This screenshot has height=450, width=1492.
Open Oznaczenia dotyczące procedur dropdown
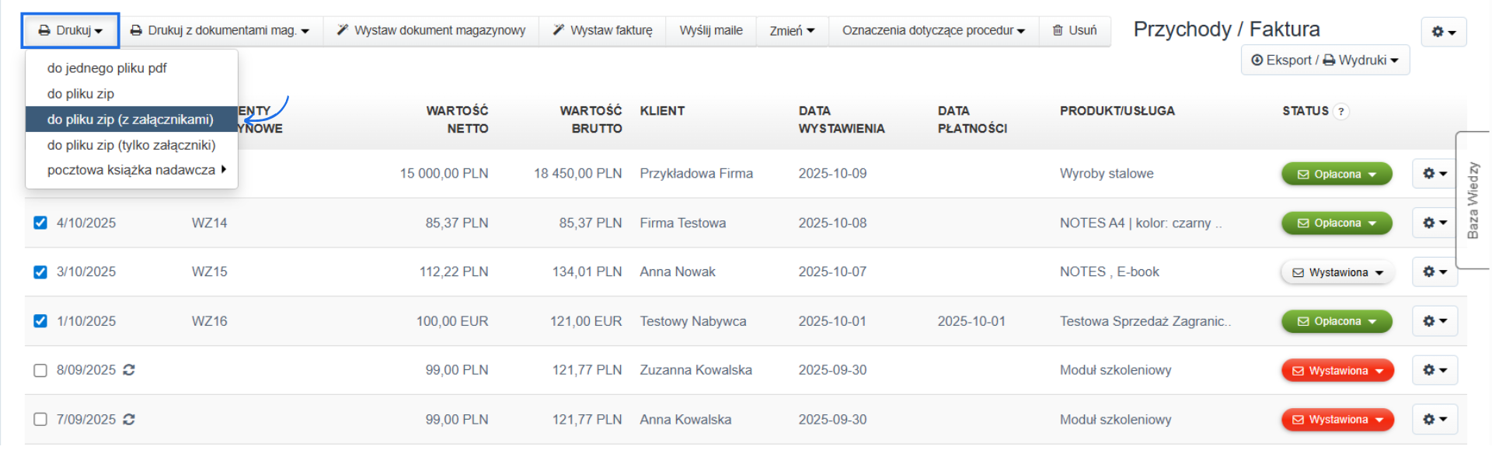[933, 30]
